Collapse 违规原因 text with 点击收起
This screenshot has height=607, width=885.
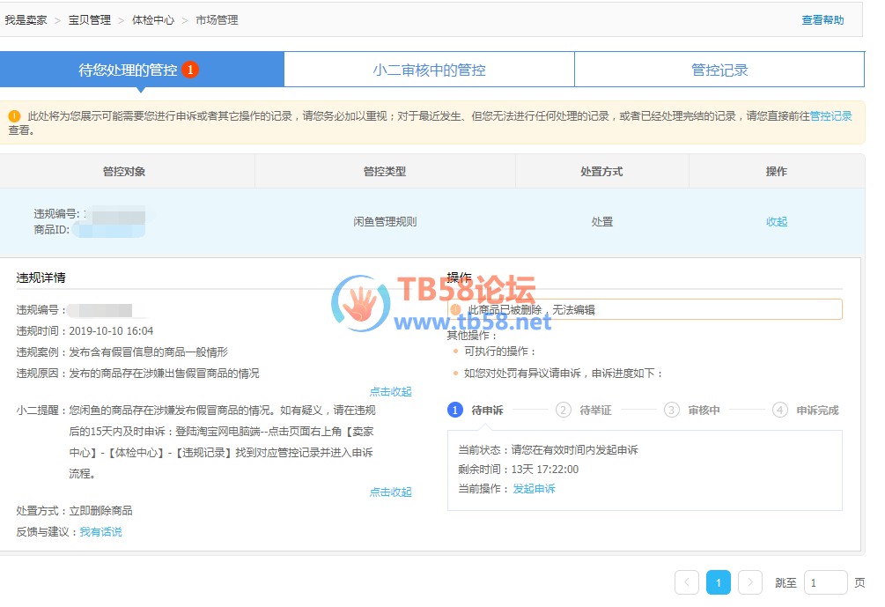point(390,392)
